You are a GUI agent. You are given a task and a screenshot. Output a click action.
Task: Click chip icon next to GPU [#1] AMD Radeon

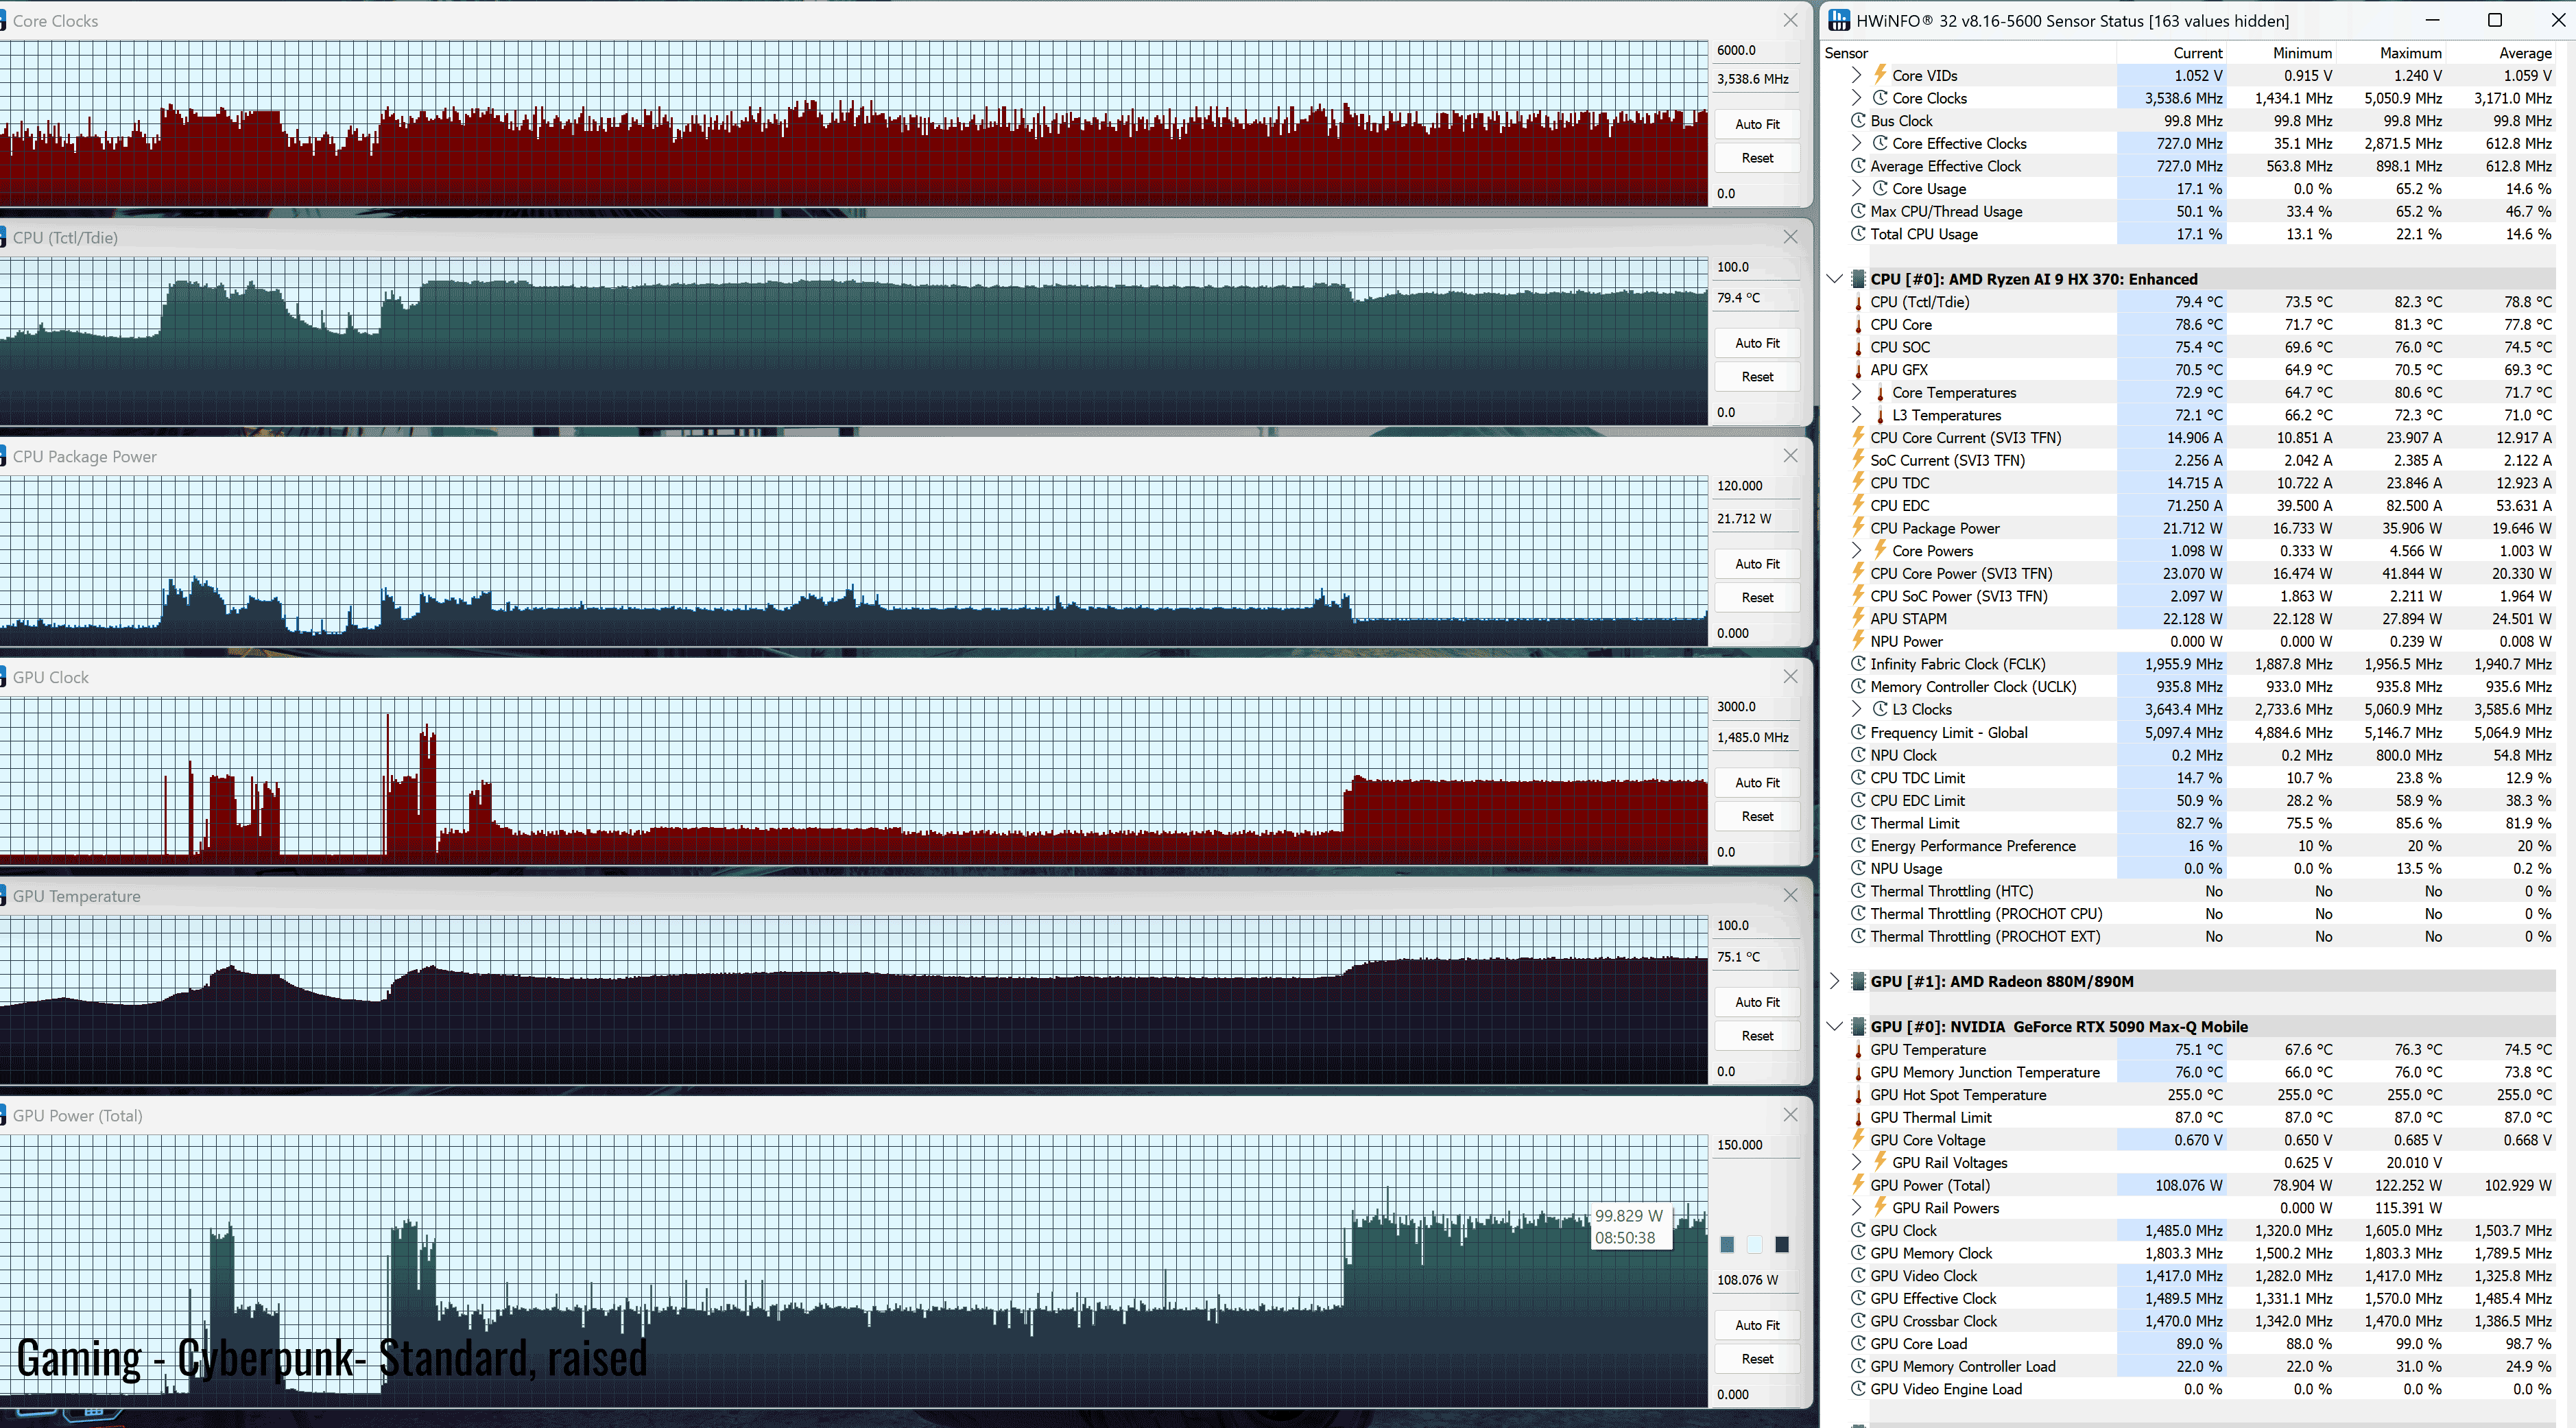(x=1858, y=981)
